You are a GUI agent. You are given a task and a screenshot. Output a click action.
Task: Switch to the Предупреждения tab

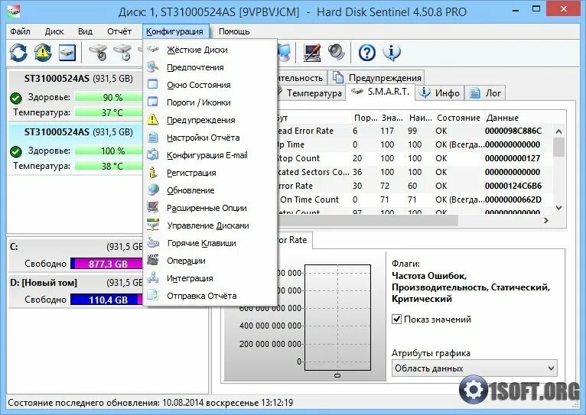[x=376, y=78]
